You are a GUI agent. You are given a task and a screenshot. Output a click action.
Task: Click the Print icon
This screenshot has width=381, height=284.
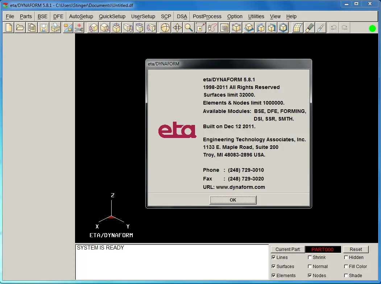pos(55,28)
